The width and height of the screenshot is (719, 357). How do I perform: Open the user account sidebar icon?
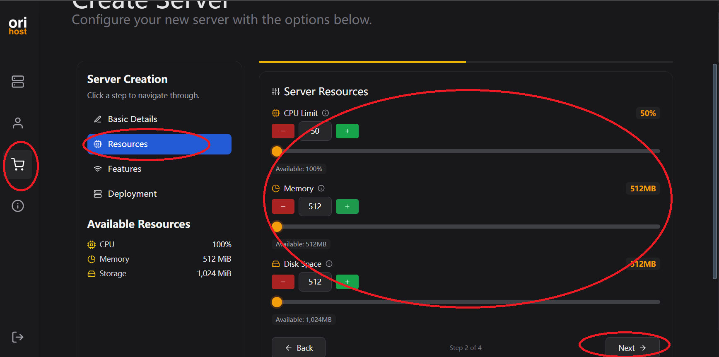(x=18, y=123)
